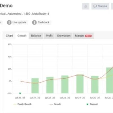Click the Jul 25 green bar
Screen dimensions: 113x113
click(95, 84)
